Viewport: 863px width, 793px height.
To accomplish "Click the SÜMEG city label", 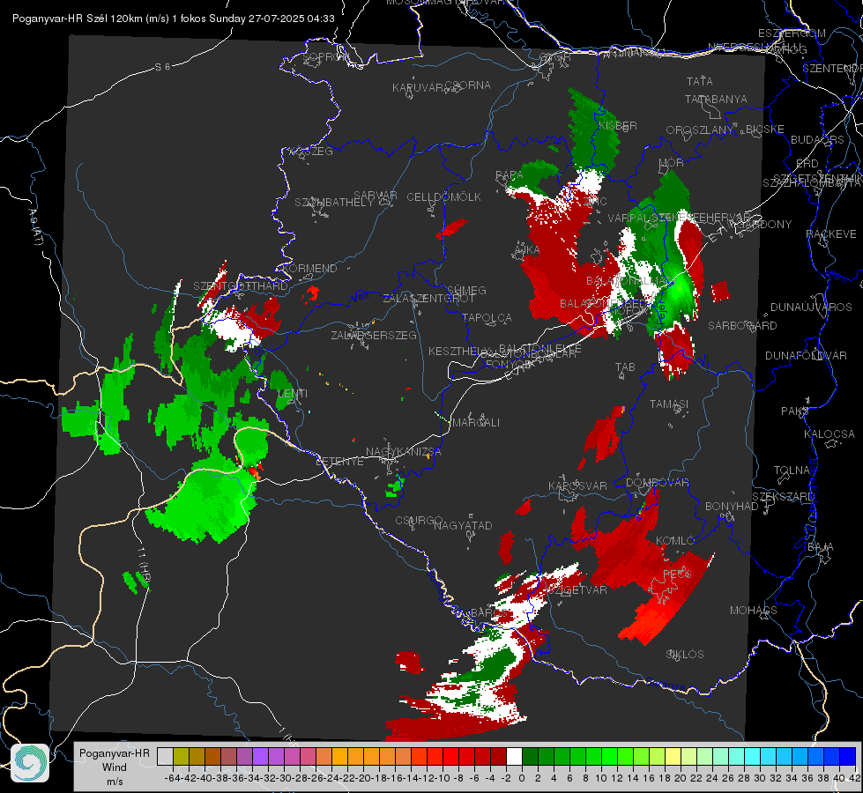I will pyautogui.click(x=466, y=290).
